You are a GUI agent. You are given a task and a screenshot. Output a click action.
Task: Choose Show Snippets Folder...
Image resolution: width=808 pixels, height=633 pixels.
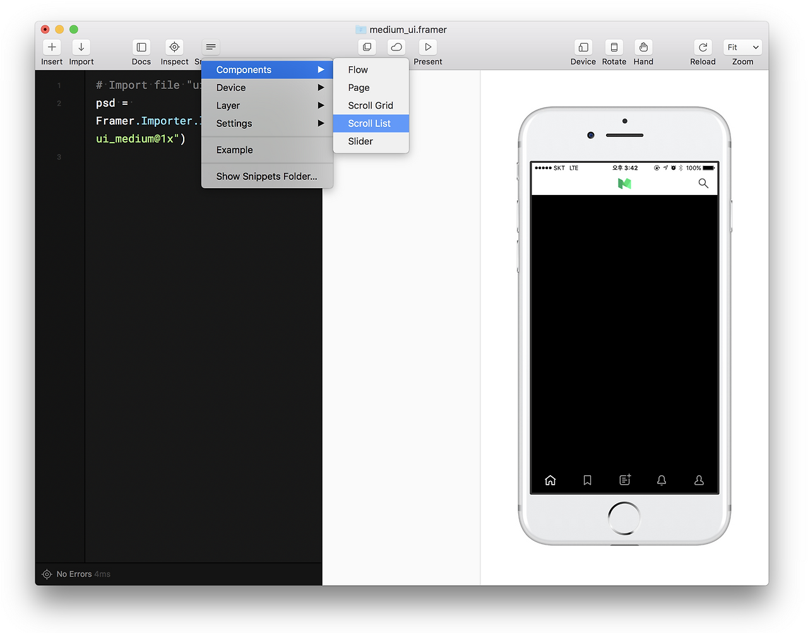(267, 177)
